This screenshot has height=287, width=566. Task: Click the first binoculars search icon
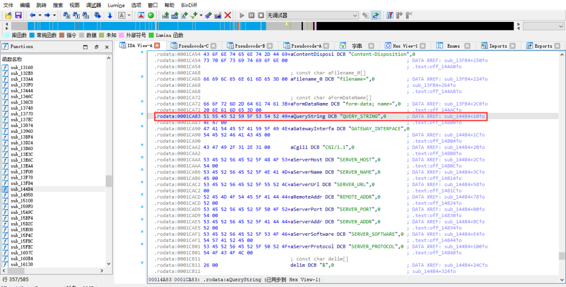pyautogui.click(x=67, y=16)
